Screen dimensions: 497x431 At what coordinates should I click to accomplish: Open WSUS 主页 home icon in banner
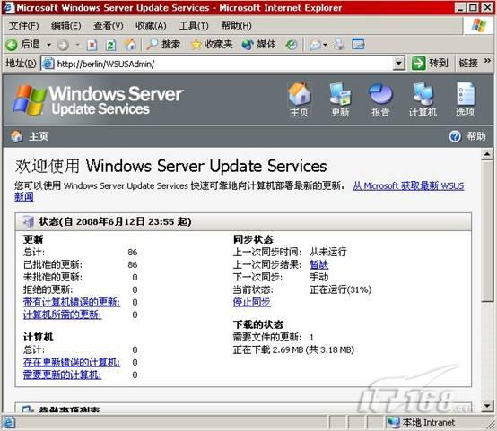(x=299, y=99)
